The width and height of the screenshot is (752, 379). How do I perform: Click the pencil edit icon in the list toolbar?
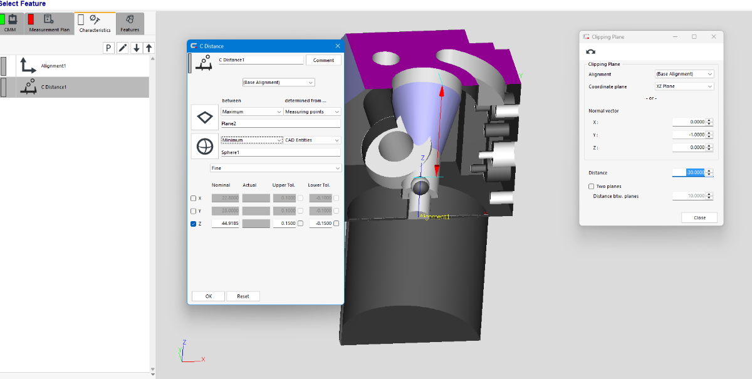(x=123, y=48)
